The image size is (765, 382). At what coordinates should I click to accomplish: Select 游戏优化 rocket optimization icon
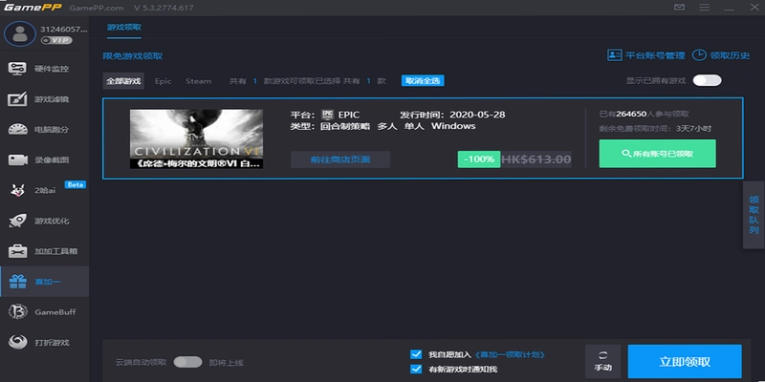tap(17, 221)
